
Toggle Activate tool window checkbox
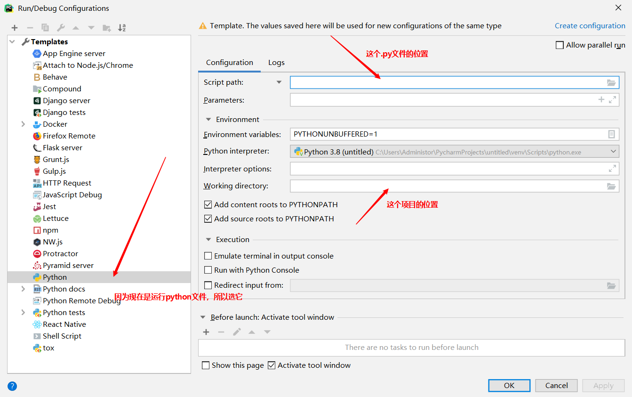point(272,365)
